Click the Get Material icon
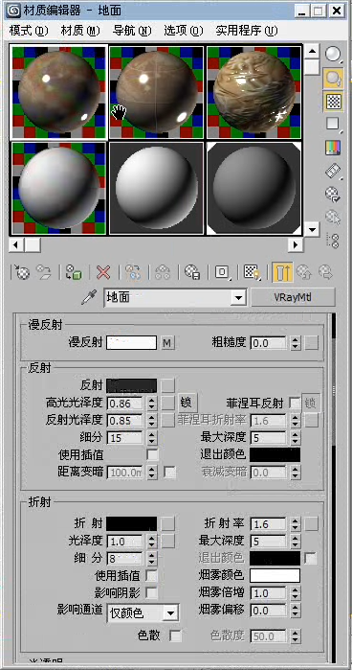This screenshot has height=670, width=352. pyautogui.click(x=22, y=272)
